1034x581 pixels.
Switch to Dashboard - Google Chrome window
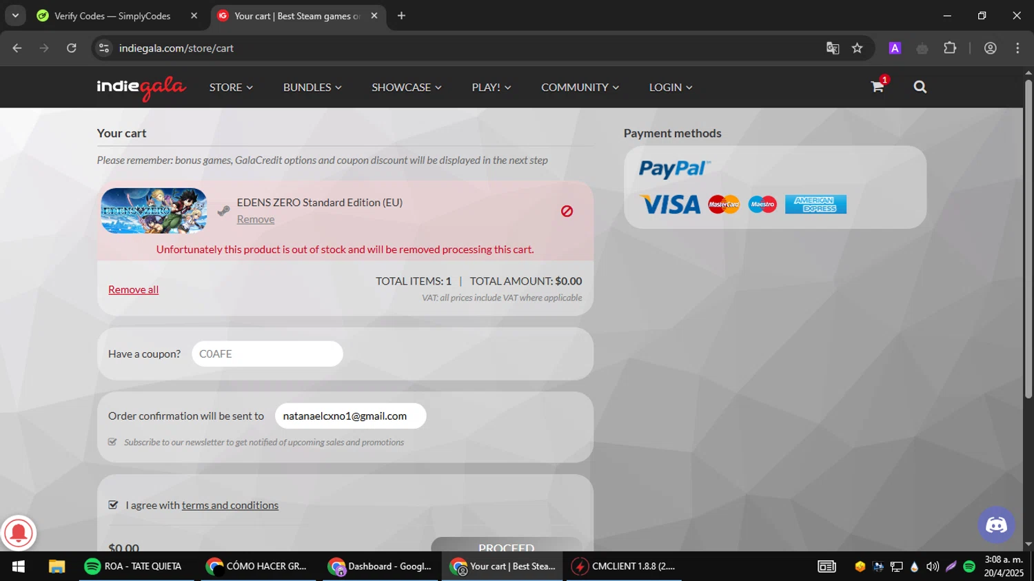380,567
